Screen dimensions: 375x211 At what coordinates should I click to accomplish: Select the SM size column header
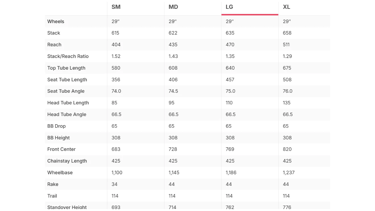tap(116, 7)
